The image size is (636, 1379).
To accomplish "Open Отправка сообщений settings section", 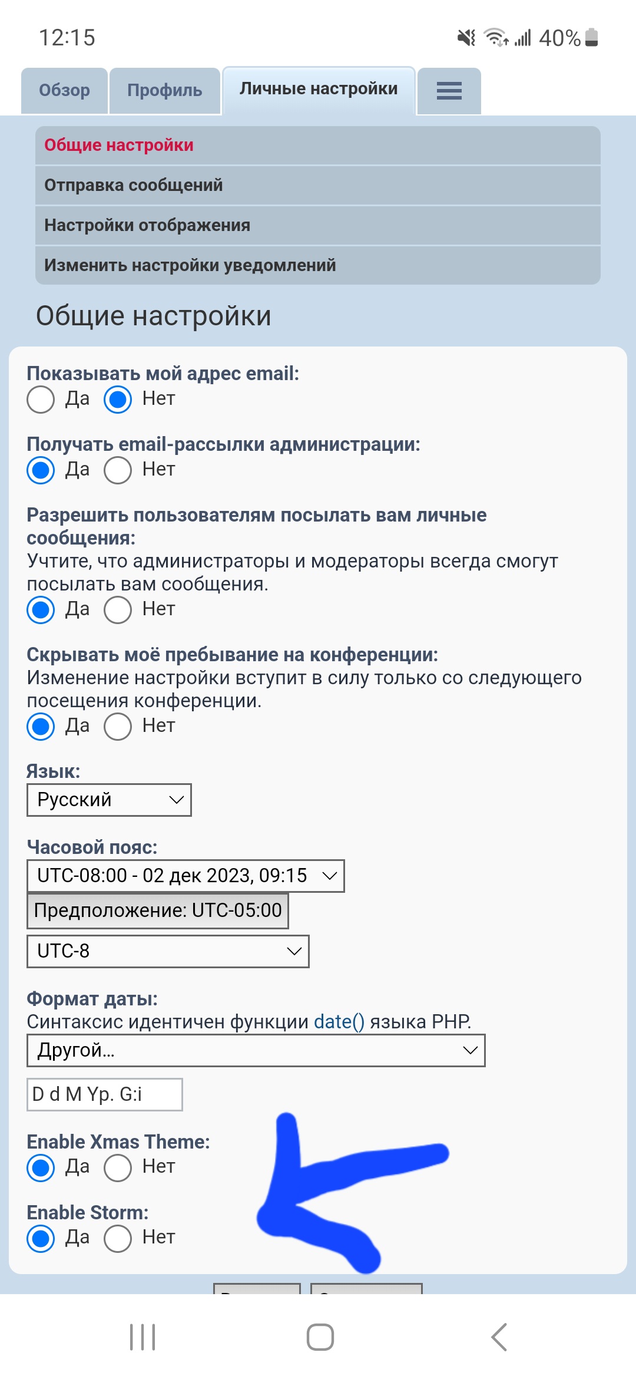I will point(134,185).
